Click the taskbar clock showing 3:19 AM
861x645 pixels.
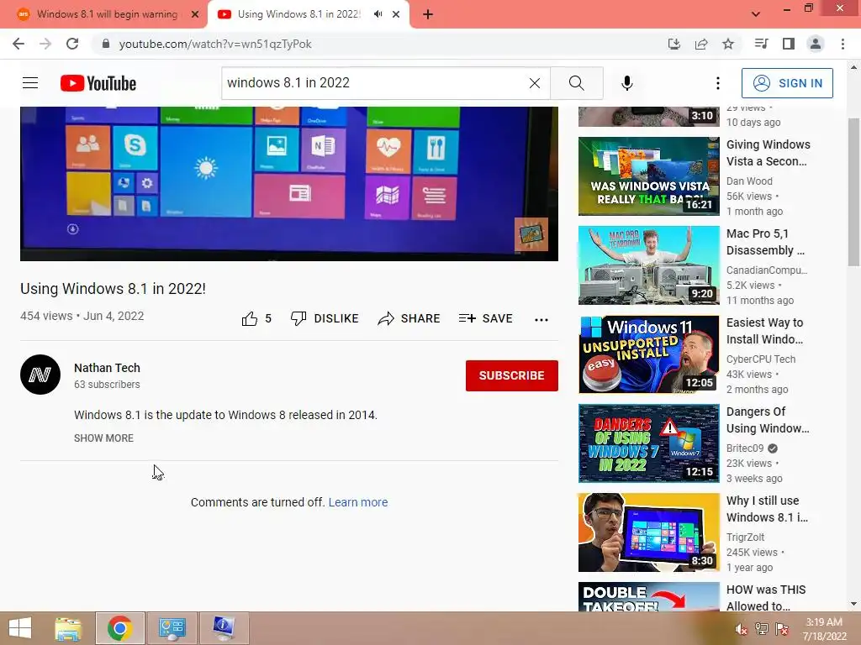pos(824,629)
